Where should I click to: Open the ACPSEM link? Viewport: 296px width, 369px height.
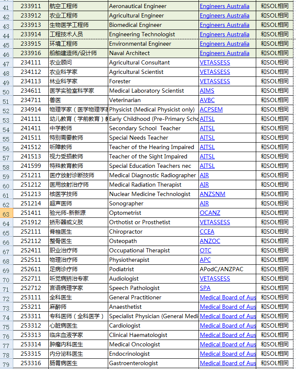(211, 110)
